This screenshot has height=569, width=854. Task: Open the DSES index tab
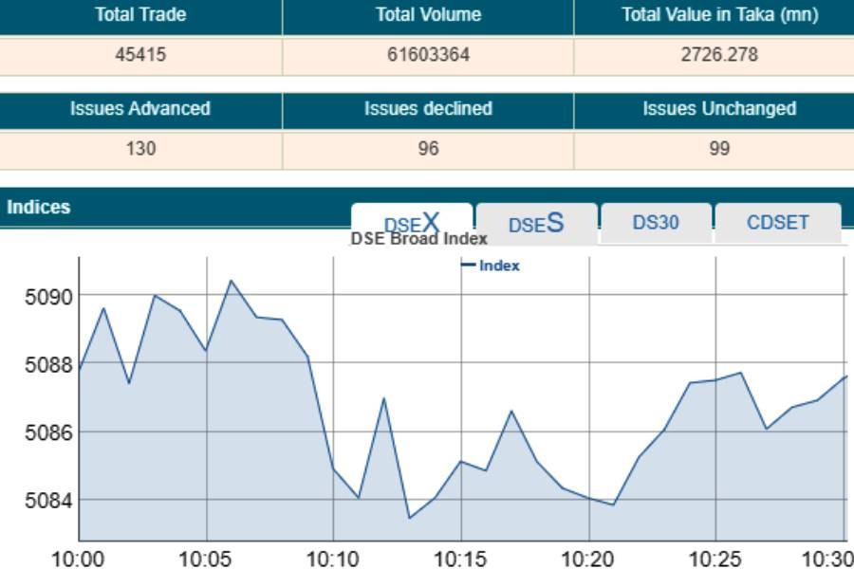536,224
